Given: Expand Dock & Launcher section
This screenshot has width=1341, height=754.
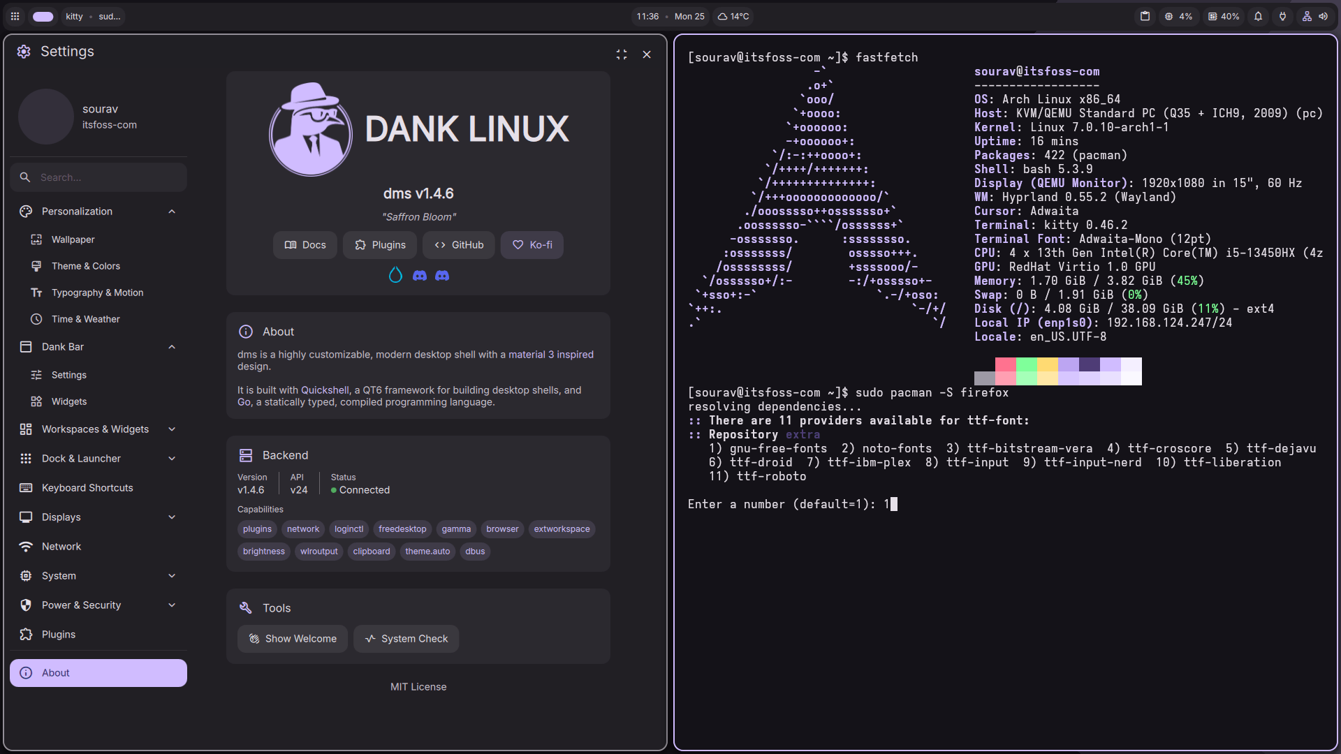Looking at the screenshot, I should [x=172, y=459].
